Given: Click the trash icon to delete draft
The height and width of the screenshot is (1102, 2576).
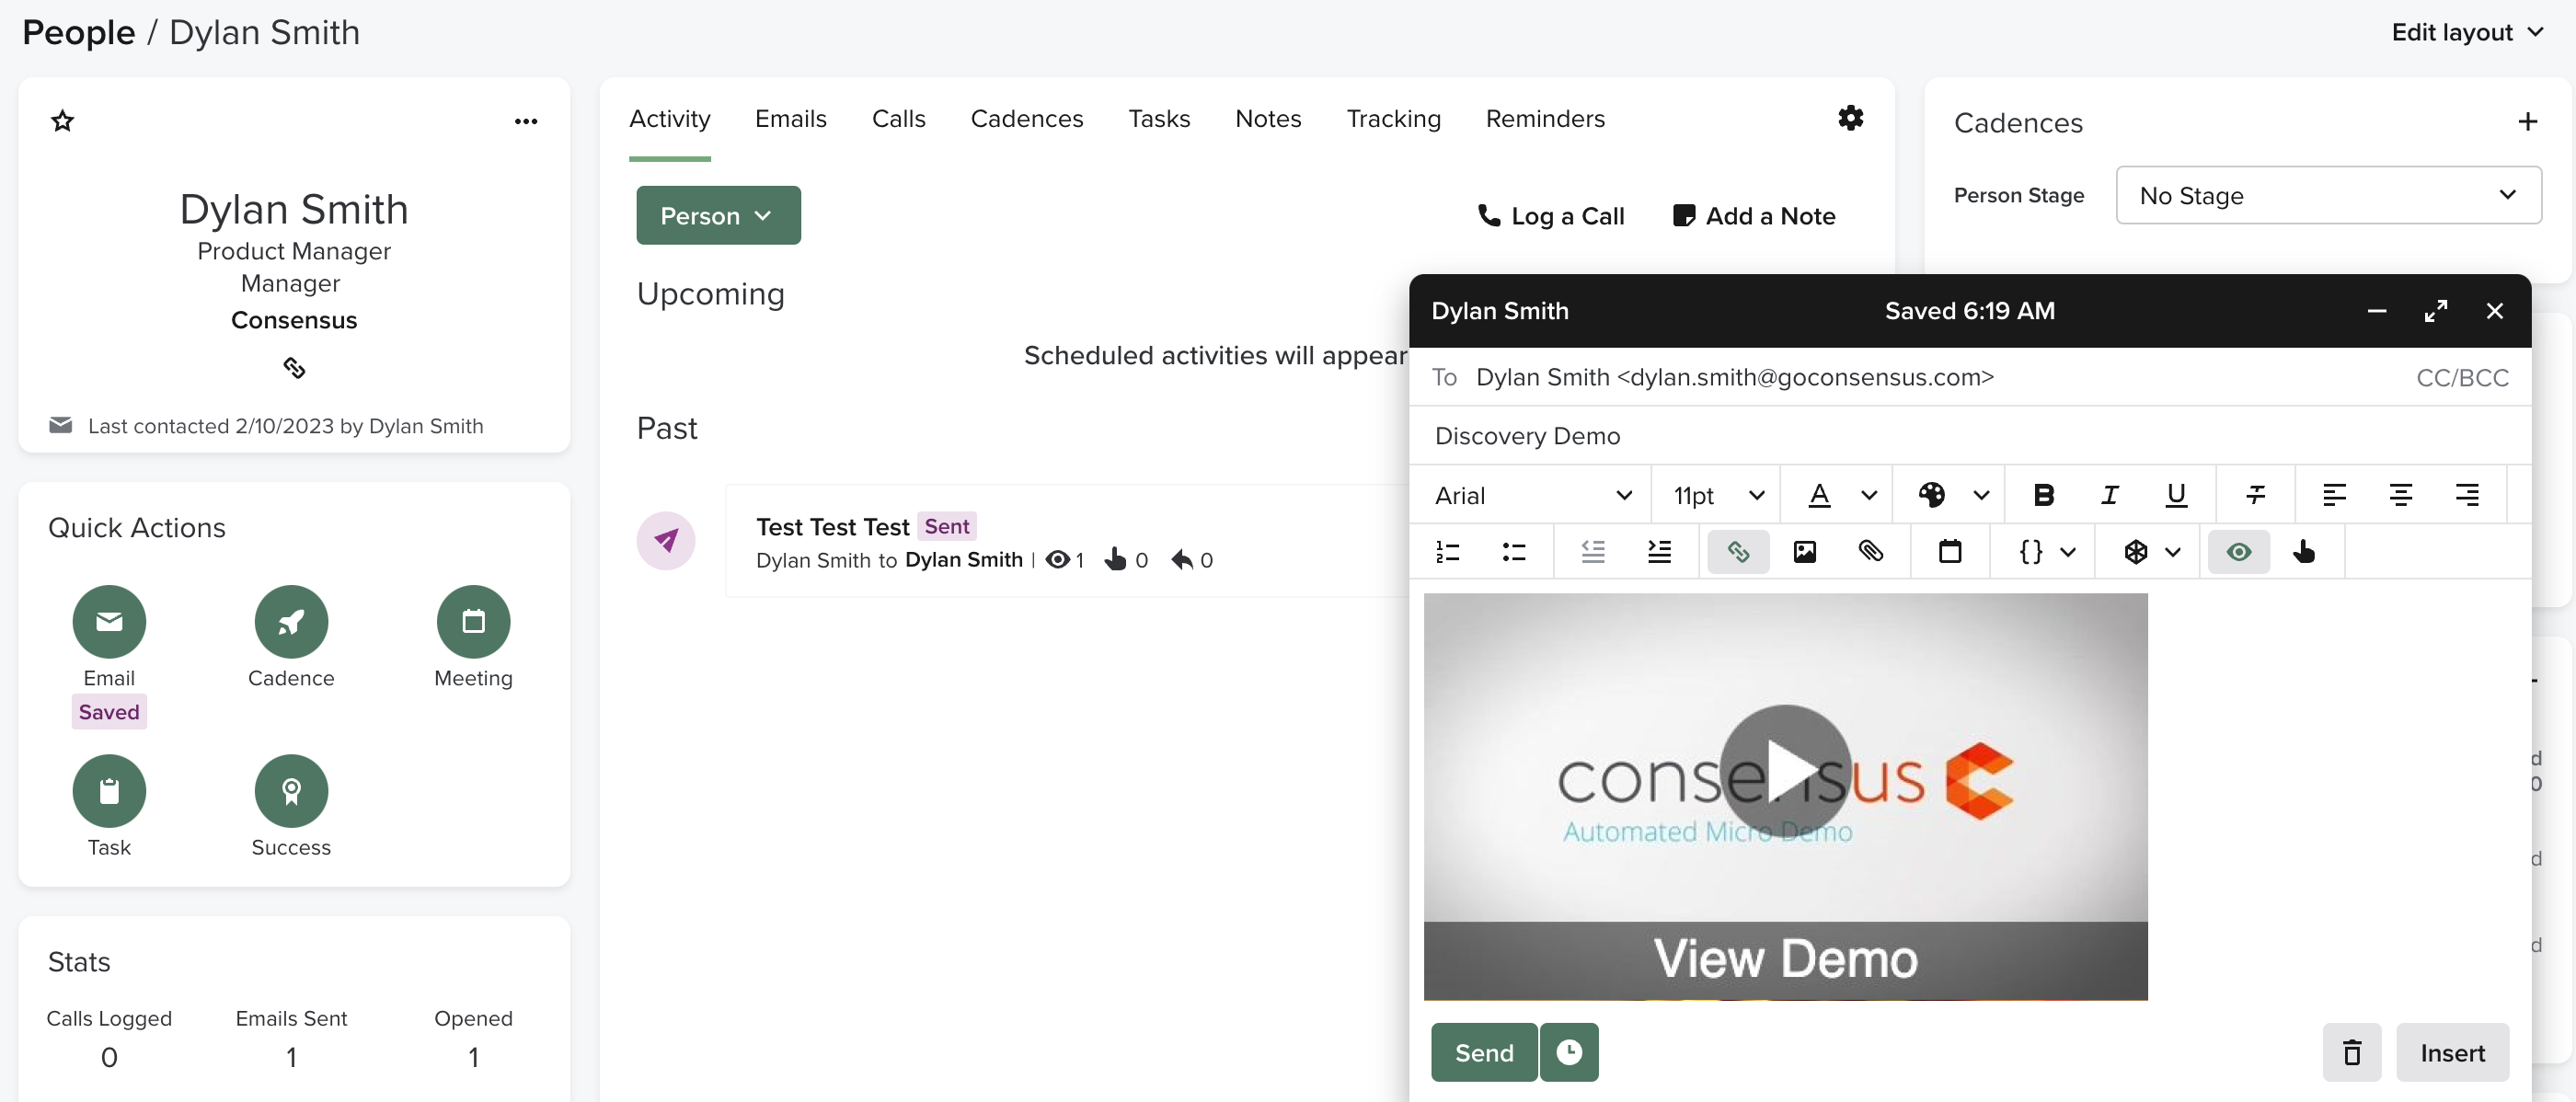Looking at the screenshot, I should coord(2351,1052).
